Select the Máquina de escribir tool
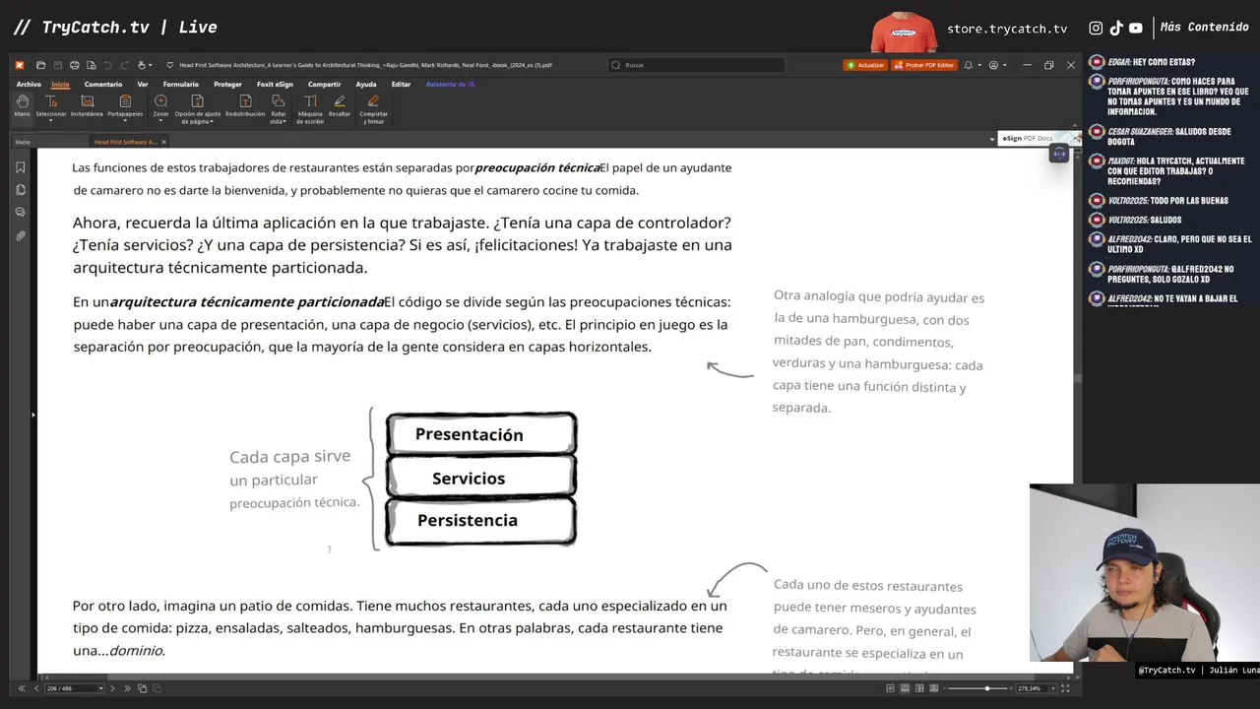 (x=310, y=108)
